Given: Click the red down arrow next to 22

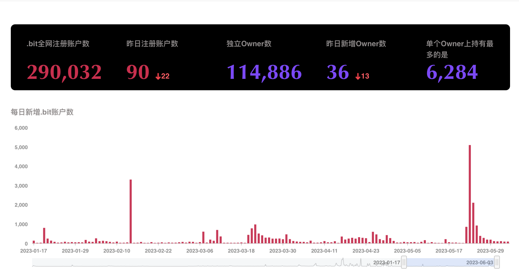Looking at the screenshot, I should click(158, 76).
